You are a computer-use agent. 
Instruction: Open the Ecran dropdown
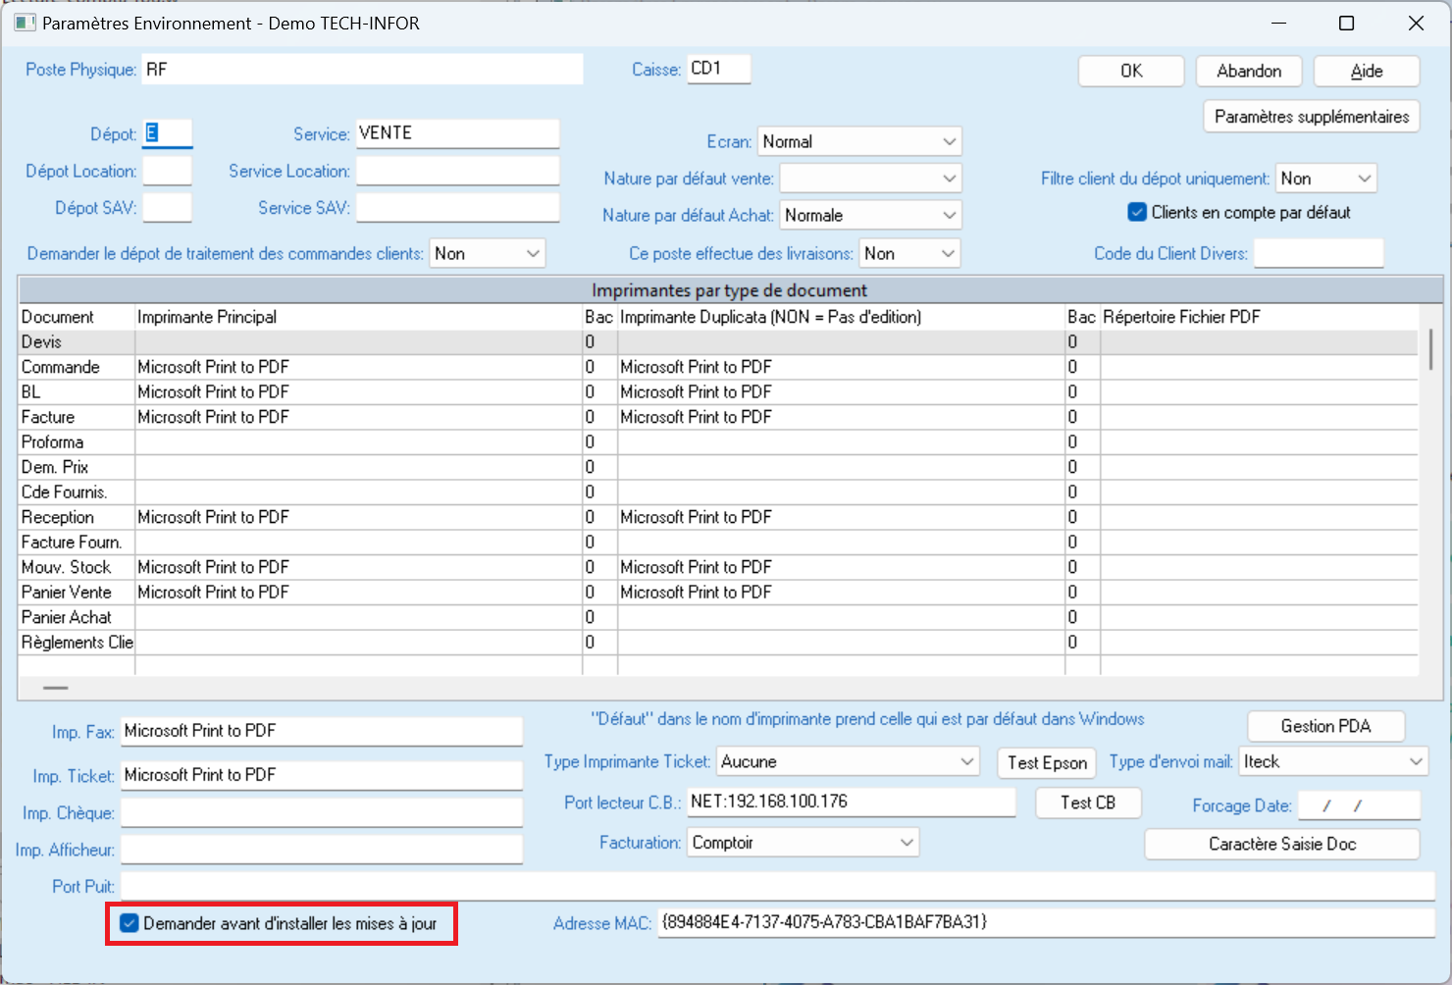(948, 141)
